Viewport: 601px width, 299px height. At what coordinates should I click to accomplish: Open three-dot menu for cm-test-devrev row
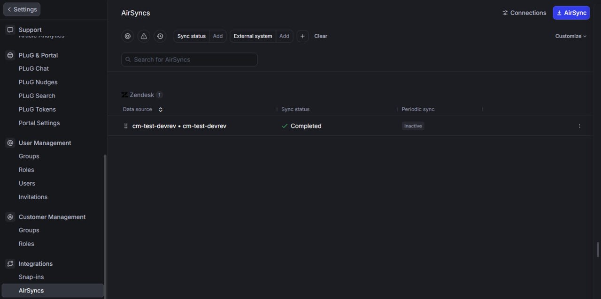(x=579, y=126)
